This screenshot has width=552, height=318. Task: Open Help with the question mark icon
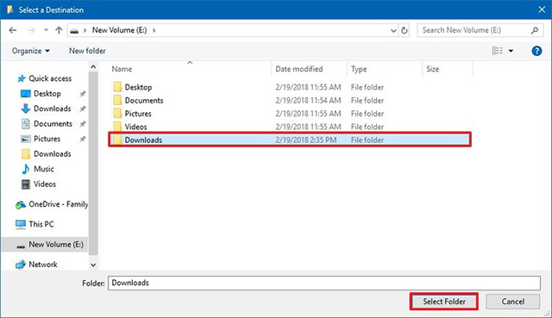(x=536, y=51)
